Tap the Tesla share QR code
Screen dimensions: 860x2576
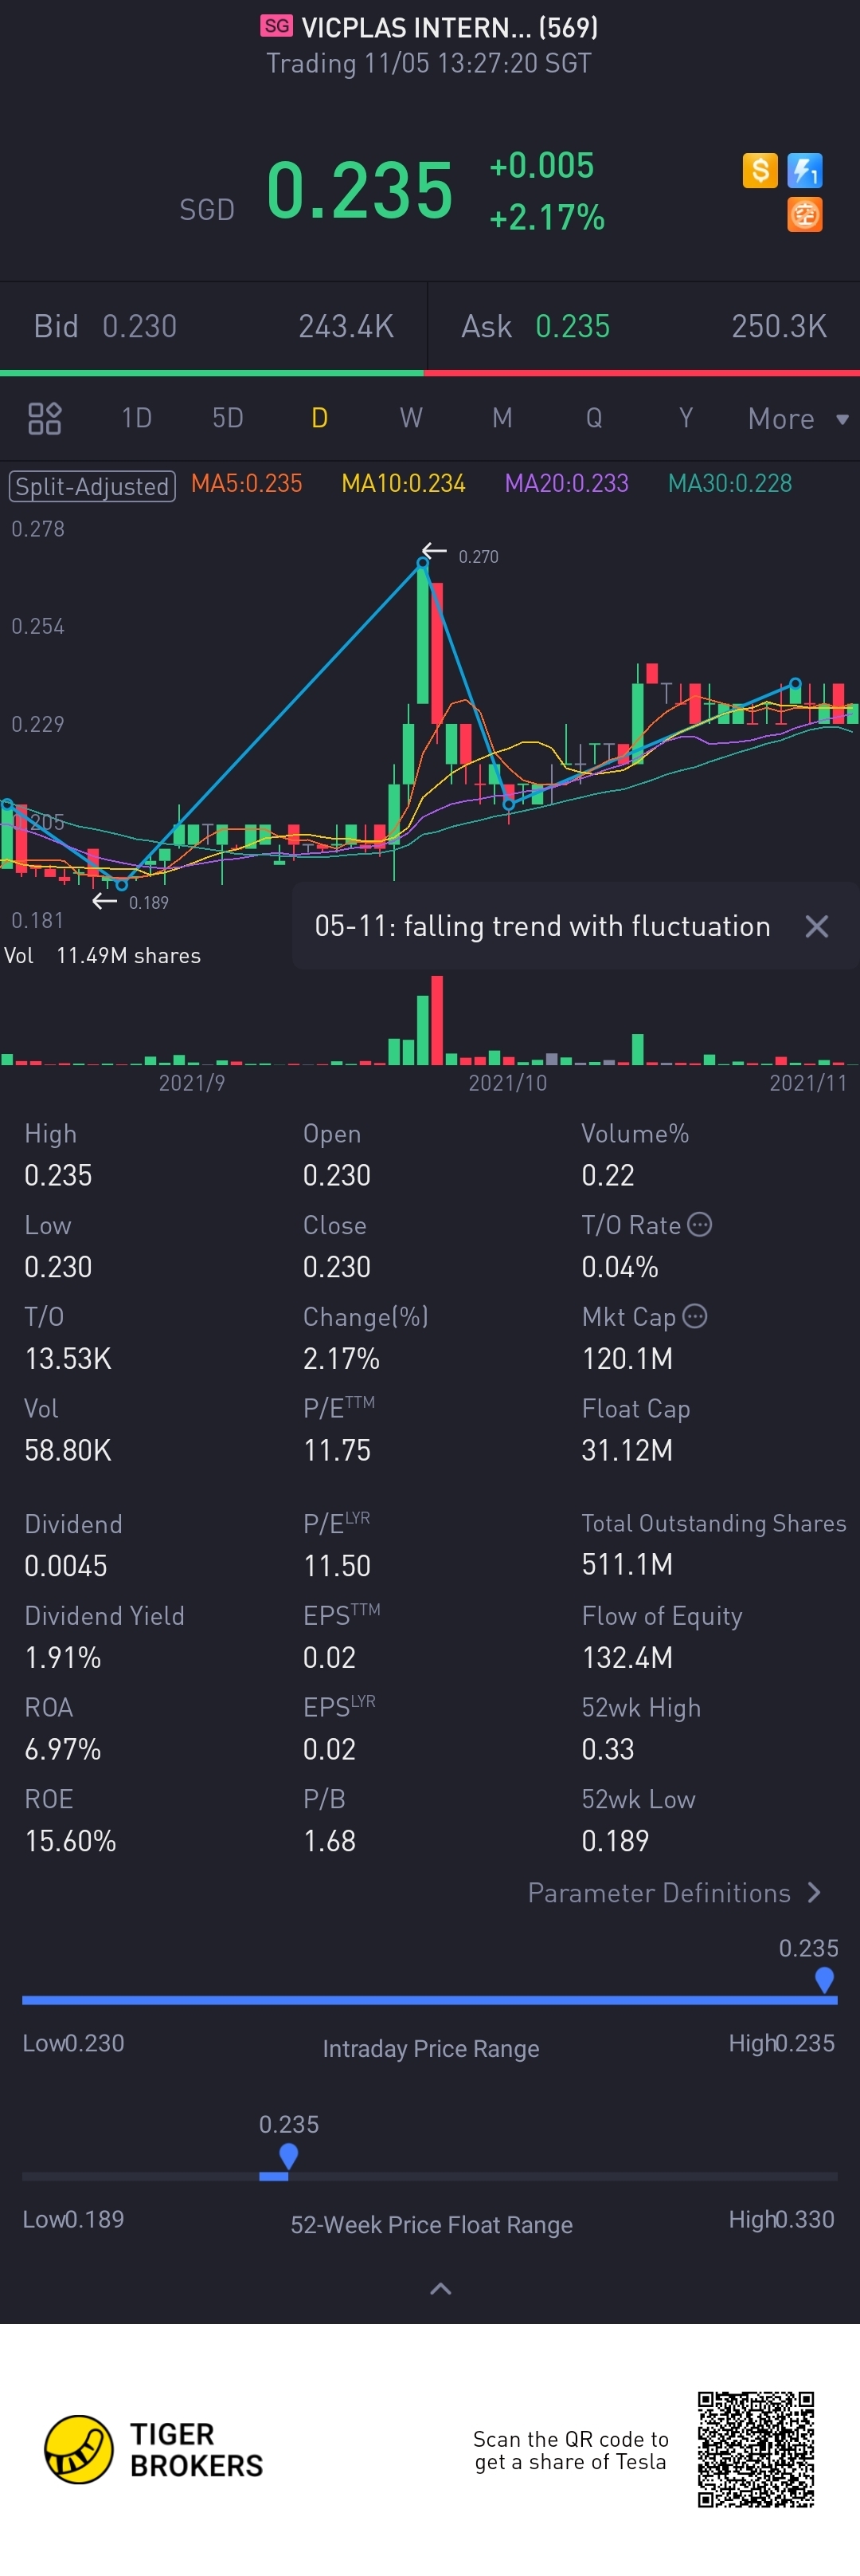755,2449
